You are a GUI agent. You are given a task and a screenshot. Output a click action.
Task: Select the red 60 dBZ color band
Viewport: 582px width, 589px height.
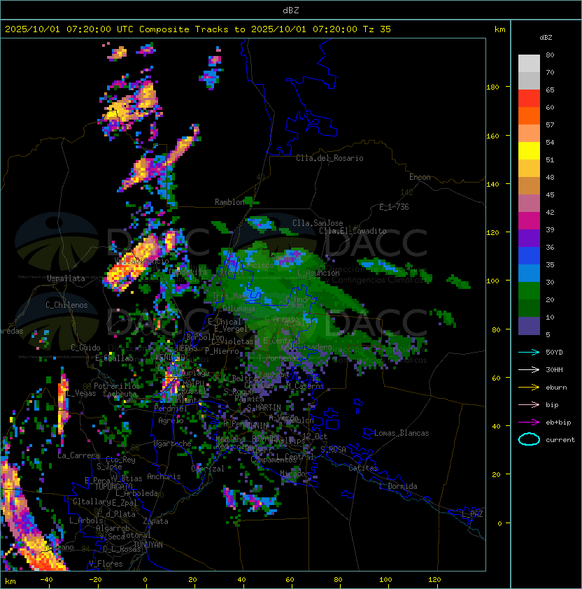point(529,99)
